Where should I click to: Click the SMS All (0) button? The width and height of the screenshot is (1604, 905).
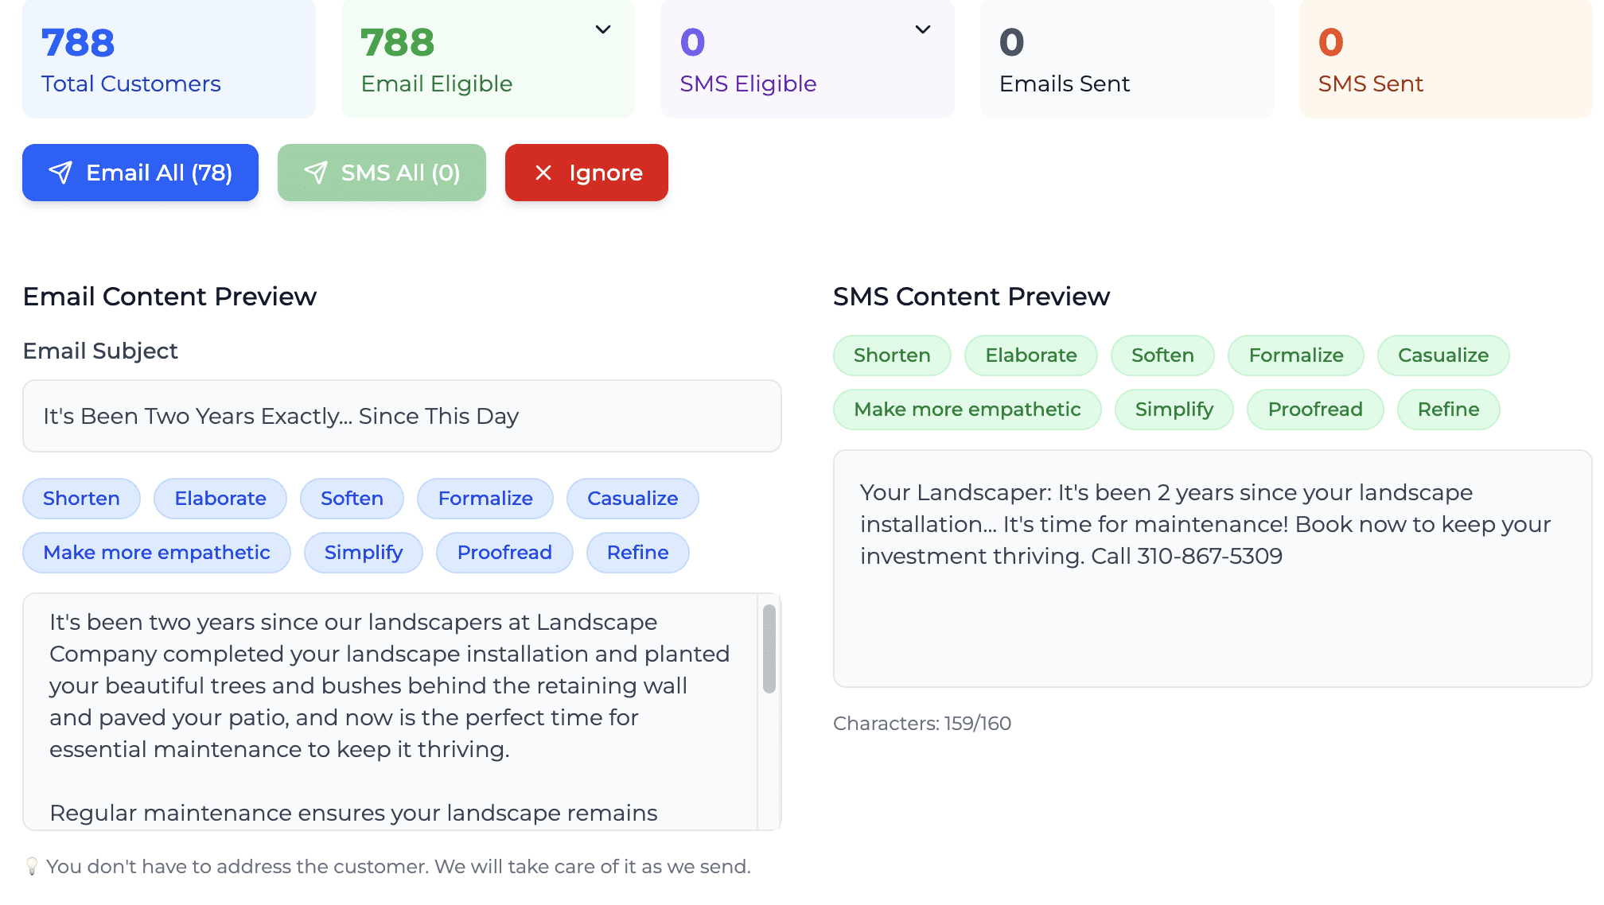pos(382,172)
